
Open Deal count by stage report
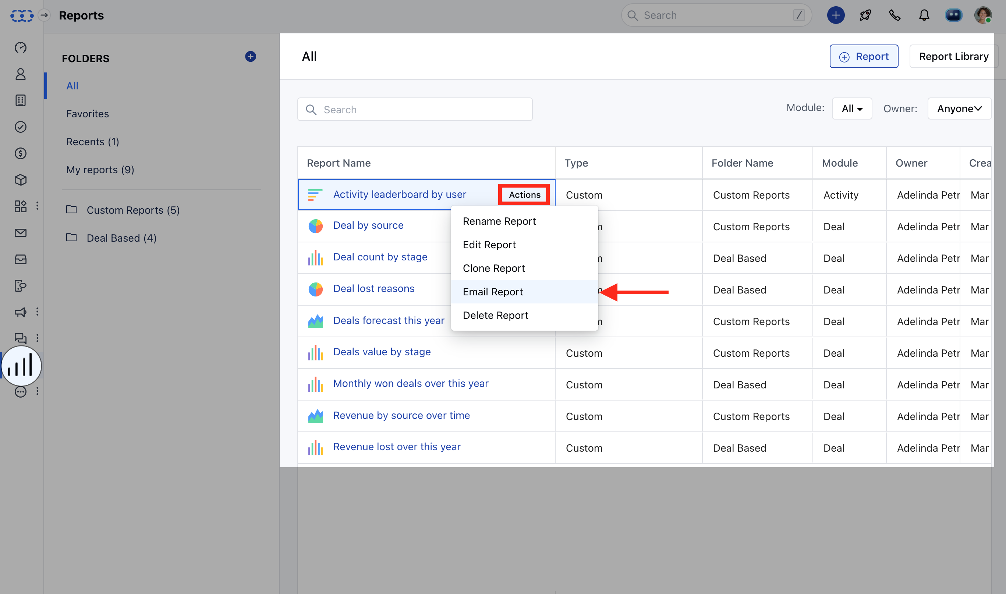tap(380, 257)
